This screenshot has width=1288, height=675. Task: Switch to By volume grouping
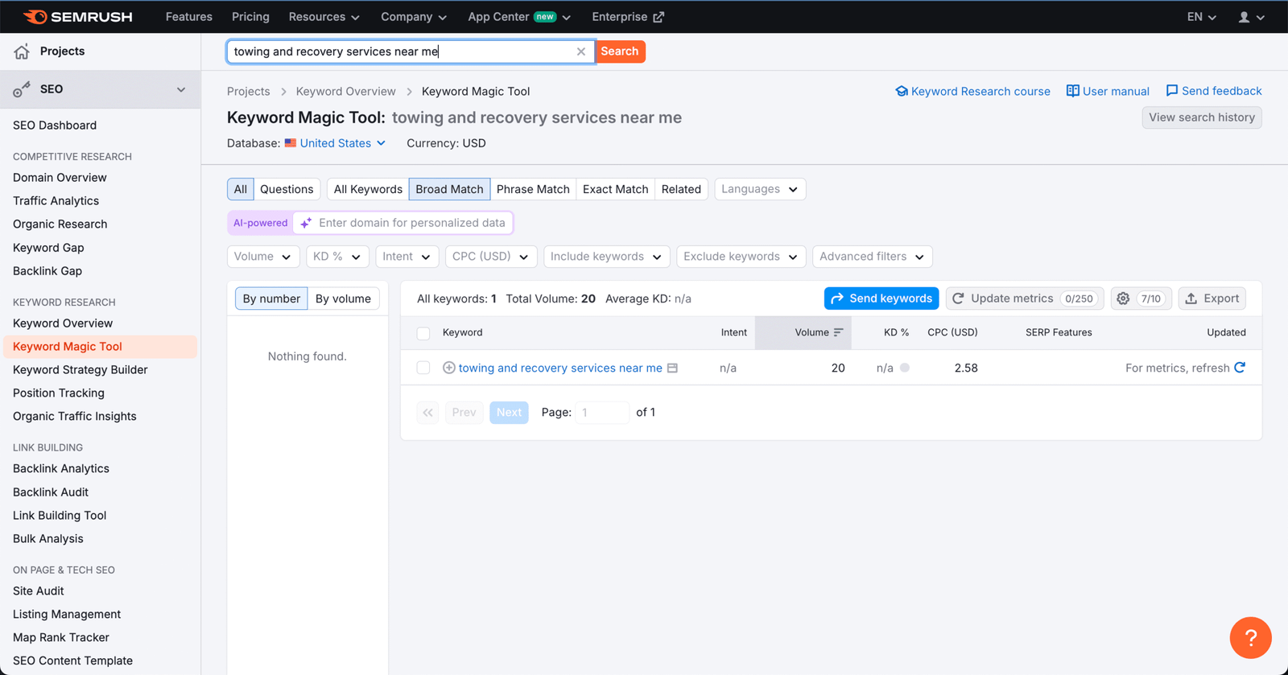[343, 298]
